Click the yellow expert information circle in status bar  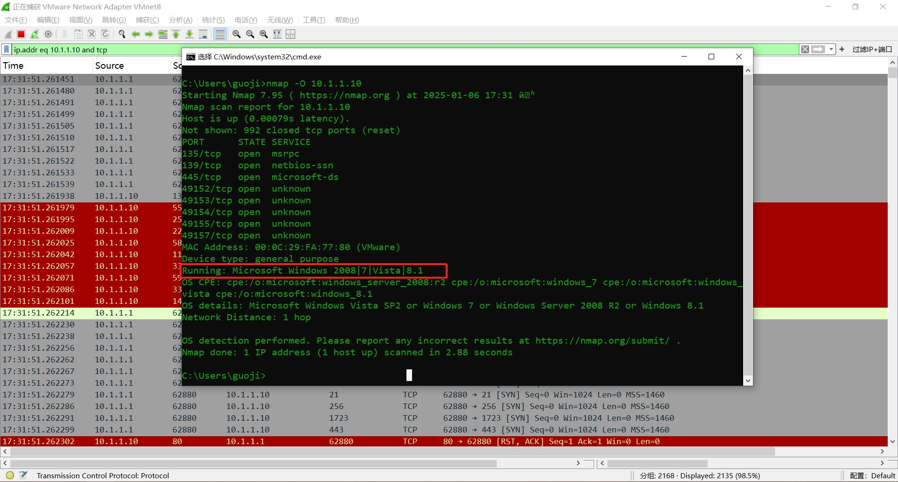click(10, 475)
